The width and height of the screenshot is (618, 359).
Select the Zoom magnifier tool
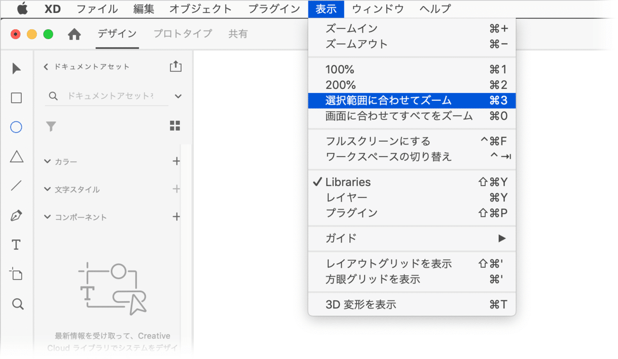[18, 304]
